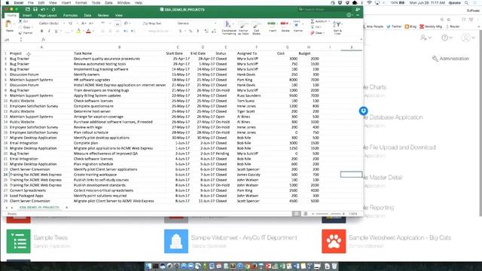Open the Tools menu in menu bar

(96, 2)
